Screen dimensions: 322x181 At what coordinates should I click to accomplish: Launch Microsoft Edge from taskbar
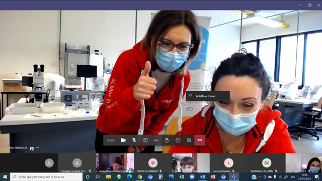click(129, 176)
